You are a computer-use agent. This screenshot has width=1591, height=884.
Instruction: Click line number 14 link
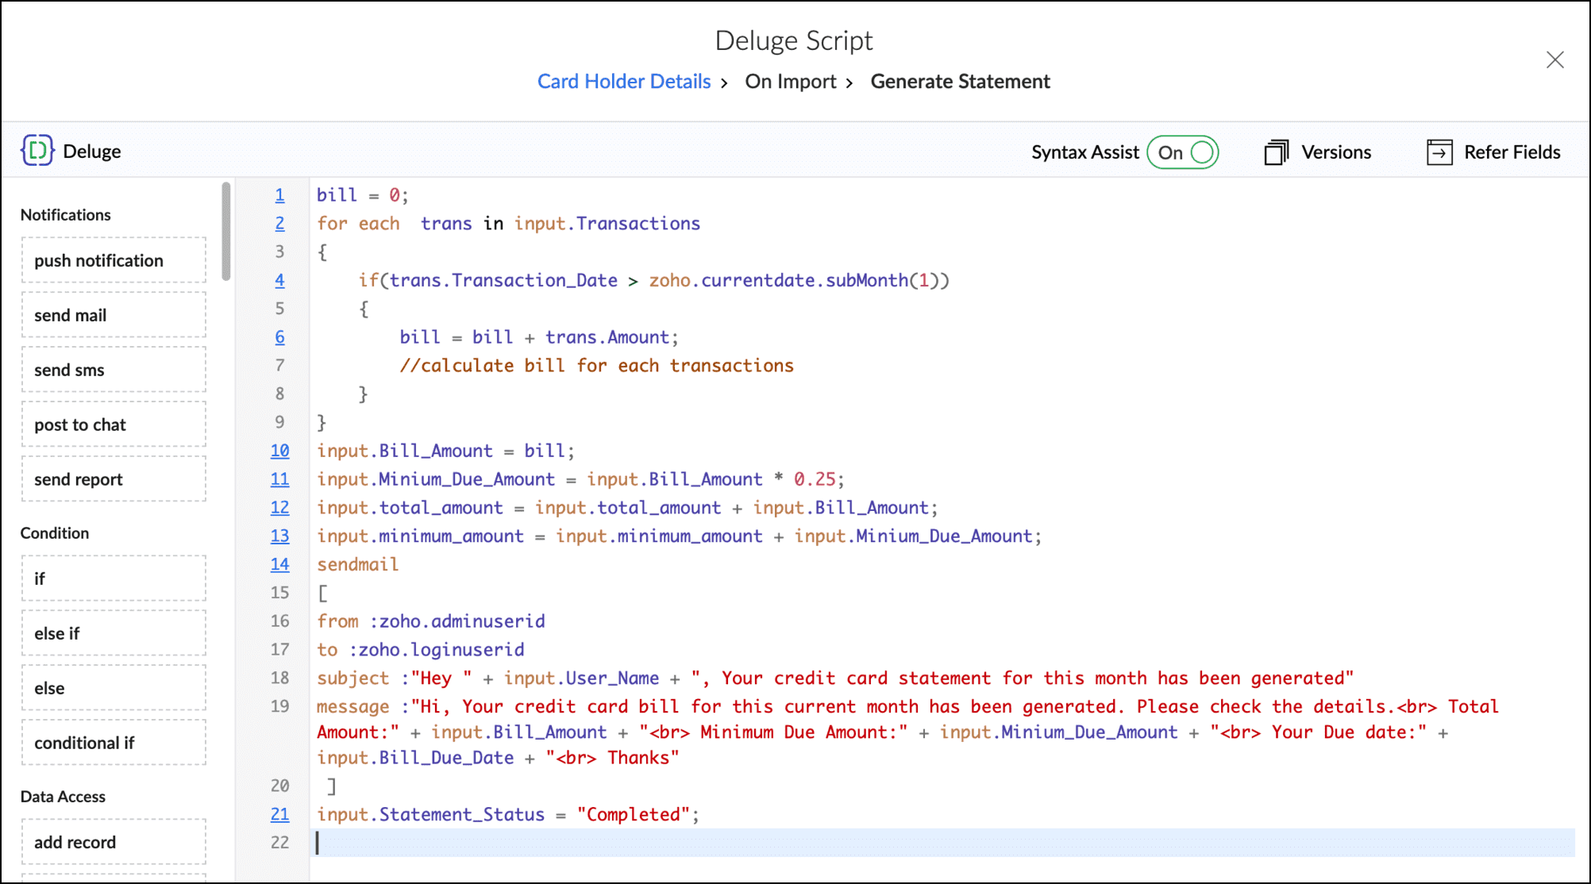(x=279, y=564)
